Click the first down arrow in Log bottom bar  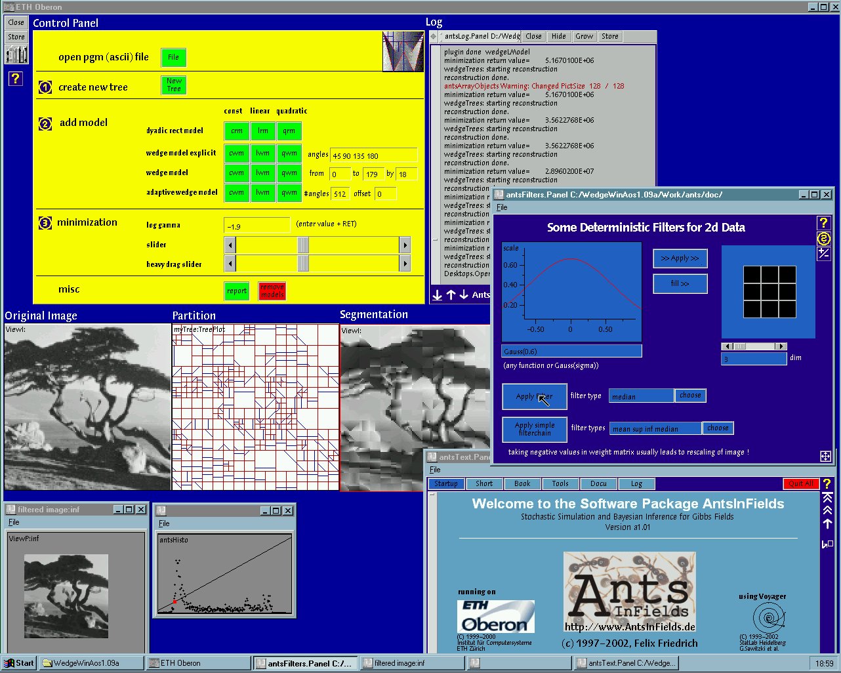(x=438, y=295)
